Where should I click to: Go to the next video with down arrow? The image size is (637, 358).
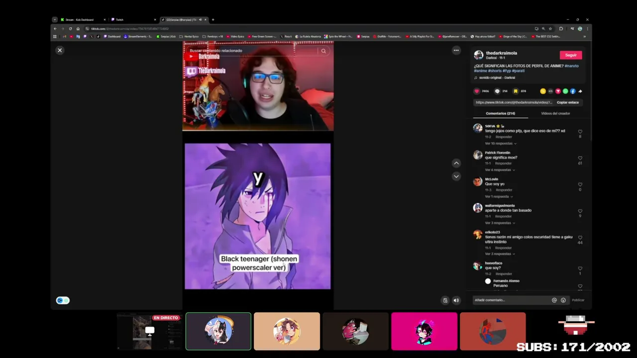(x=456, y=176)
